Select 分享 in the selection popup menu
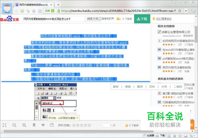198x138 pixels. (x=164, y=87)
